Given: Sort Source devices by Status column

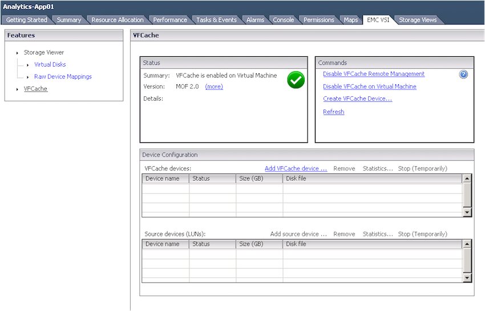Looking at the screenshot, I should [212, 244].
